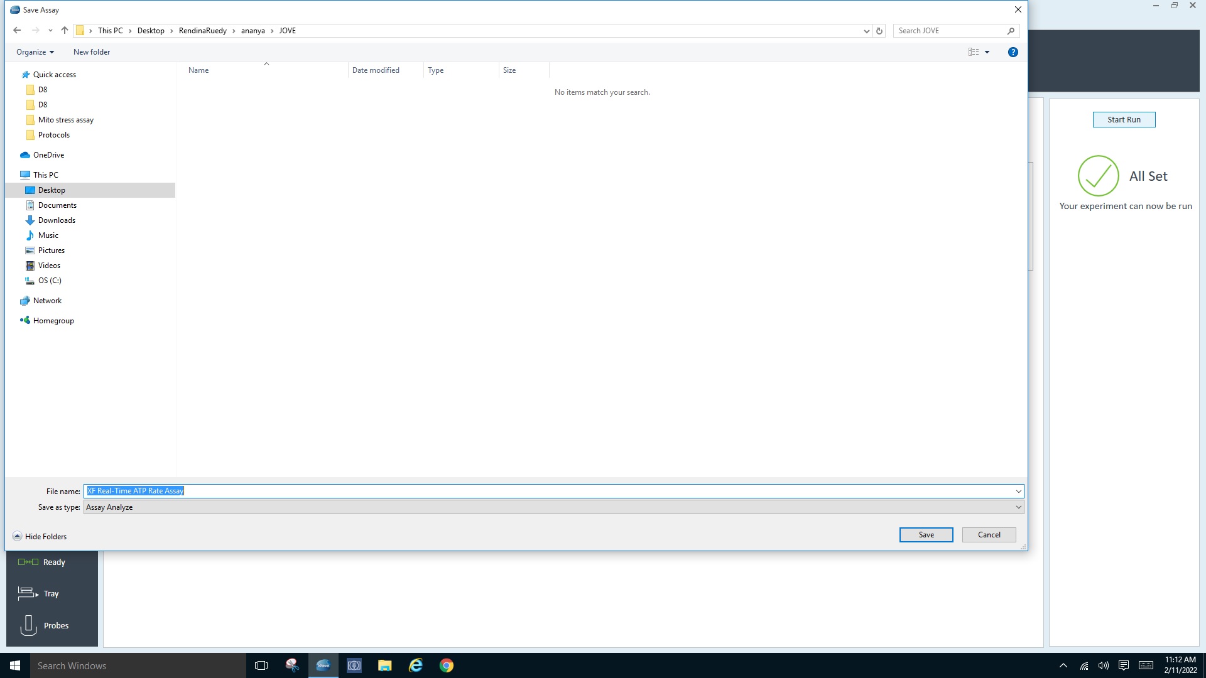Click the Ready connection status icon

28,562
